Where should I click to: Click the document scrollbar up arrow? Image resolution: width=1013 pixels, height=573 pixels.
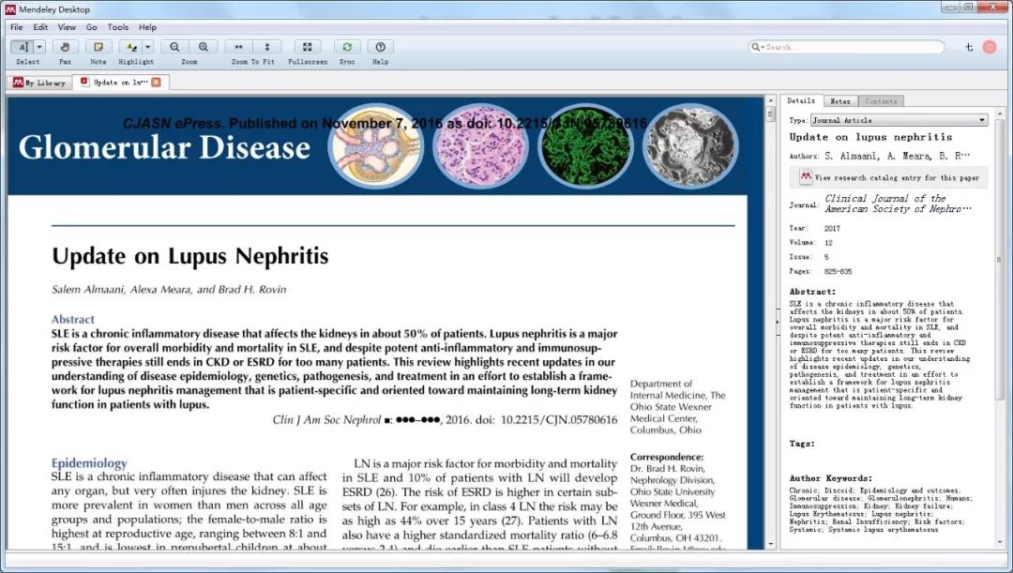pyautogui.click(x=770, y=101)
